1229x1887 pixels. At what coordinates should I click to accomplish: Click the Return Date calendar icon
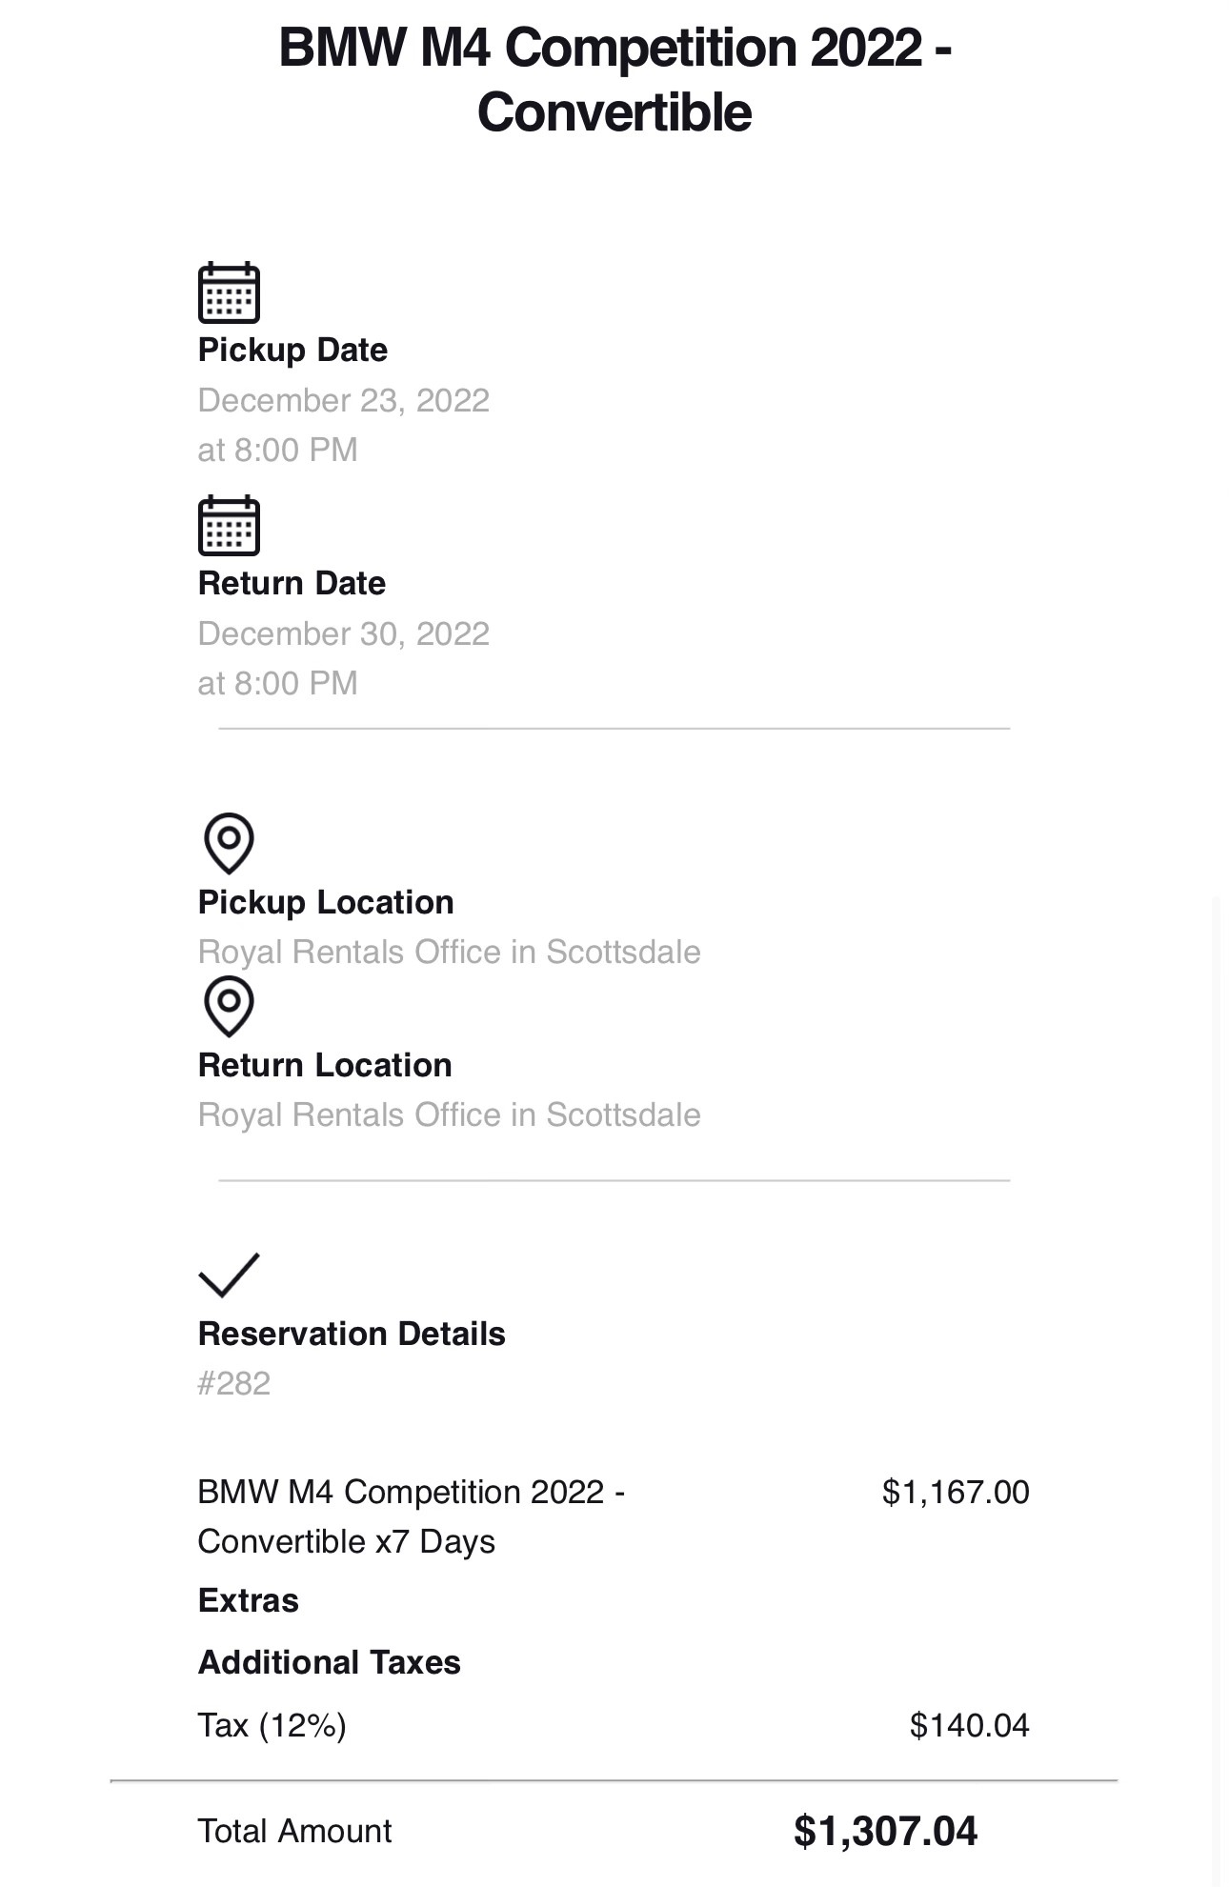coord(229,525)
